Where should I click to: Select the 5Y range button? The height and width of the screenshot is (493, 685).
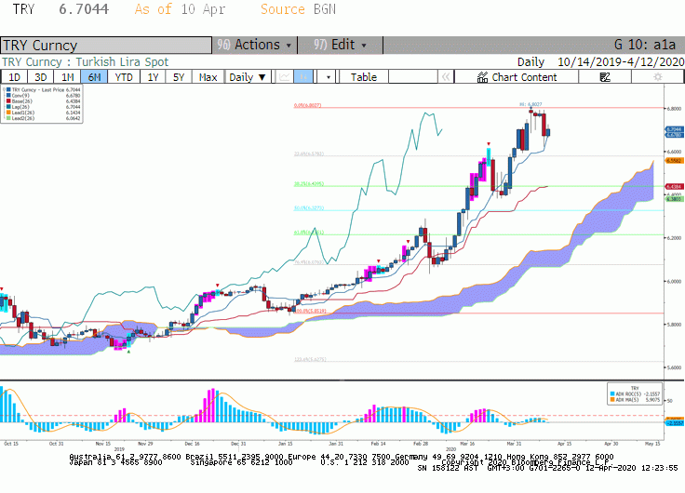point(179,77)
